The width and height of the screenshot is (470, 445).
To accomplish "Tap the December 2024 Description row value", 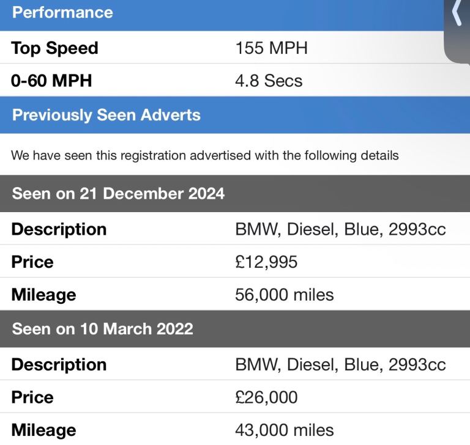I will click(x=340, y=229).
